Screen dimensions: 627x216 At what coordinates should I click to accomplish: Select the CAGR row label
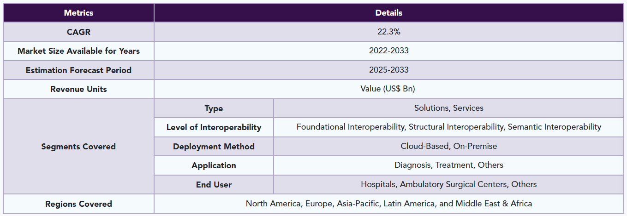[78, 32]
